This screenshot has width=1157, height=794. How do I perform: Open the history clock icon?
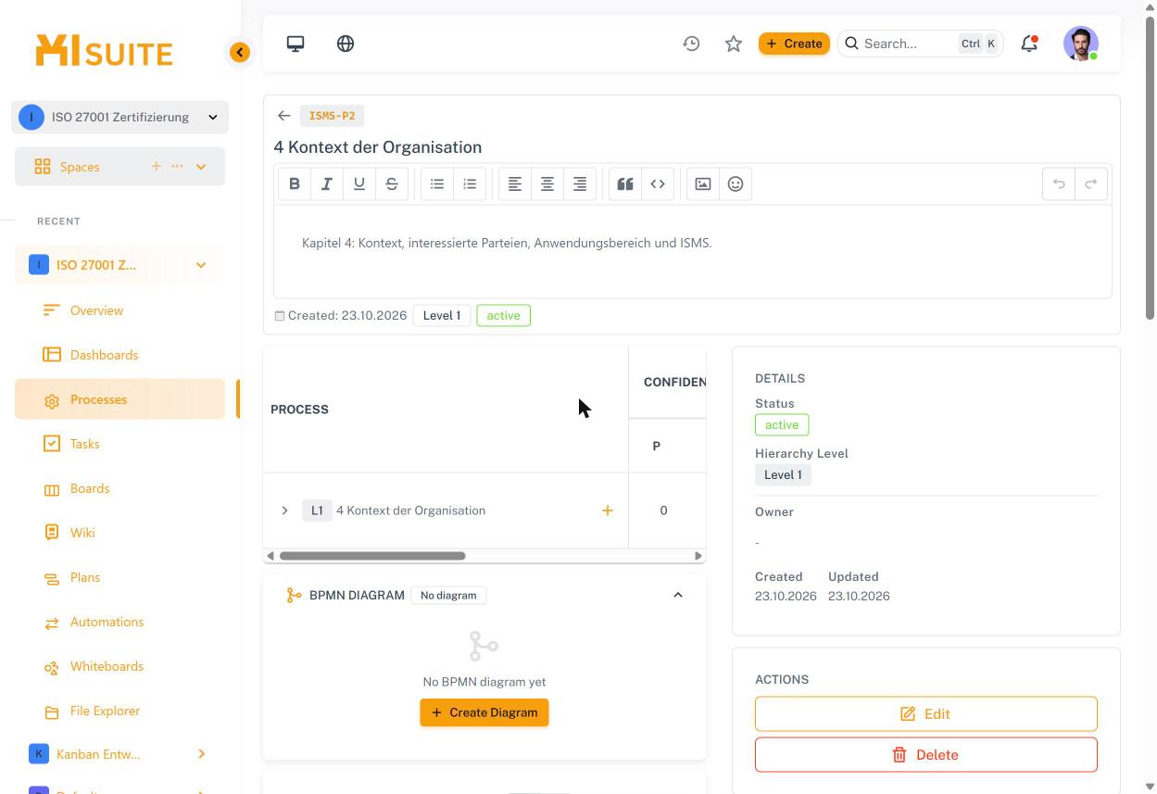coord(691,44)
